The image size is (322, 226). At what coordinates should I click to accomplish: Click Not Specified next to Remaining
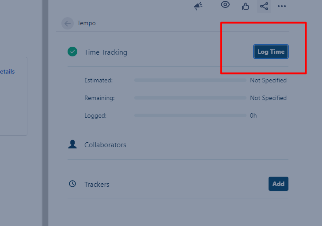(268, 98)
